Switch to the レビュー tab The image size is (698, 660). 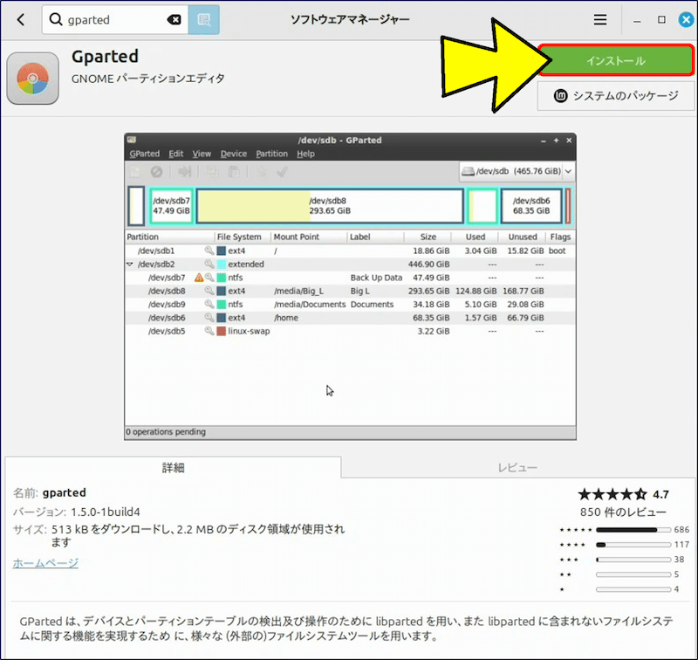coord(517,468)
